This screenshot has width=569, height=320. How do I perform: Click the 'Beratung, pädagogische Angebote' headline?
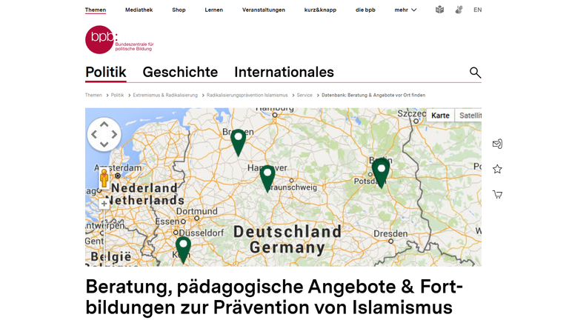click(274, 297)
